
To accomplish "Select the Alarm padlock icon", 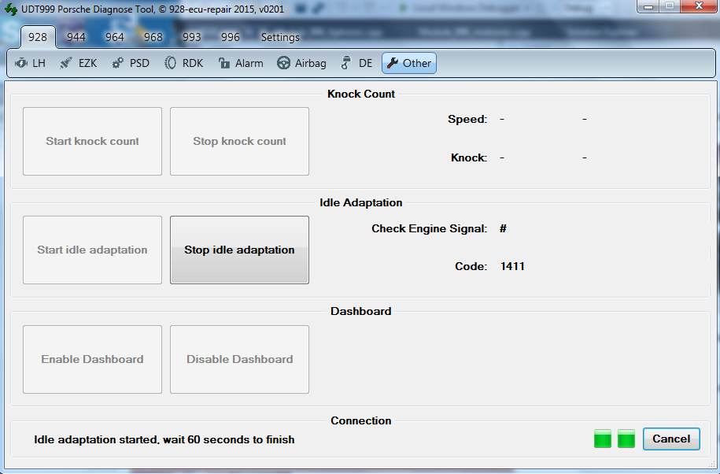I will 224,63.
